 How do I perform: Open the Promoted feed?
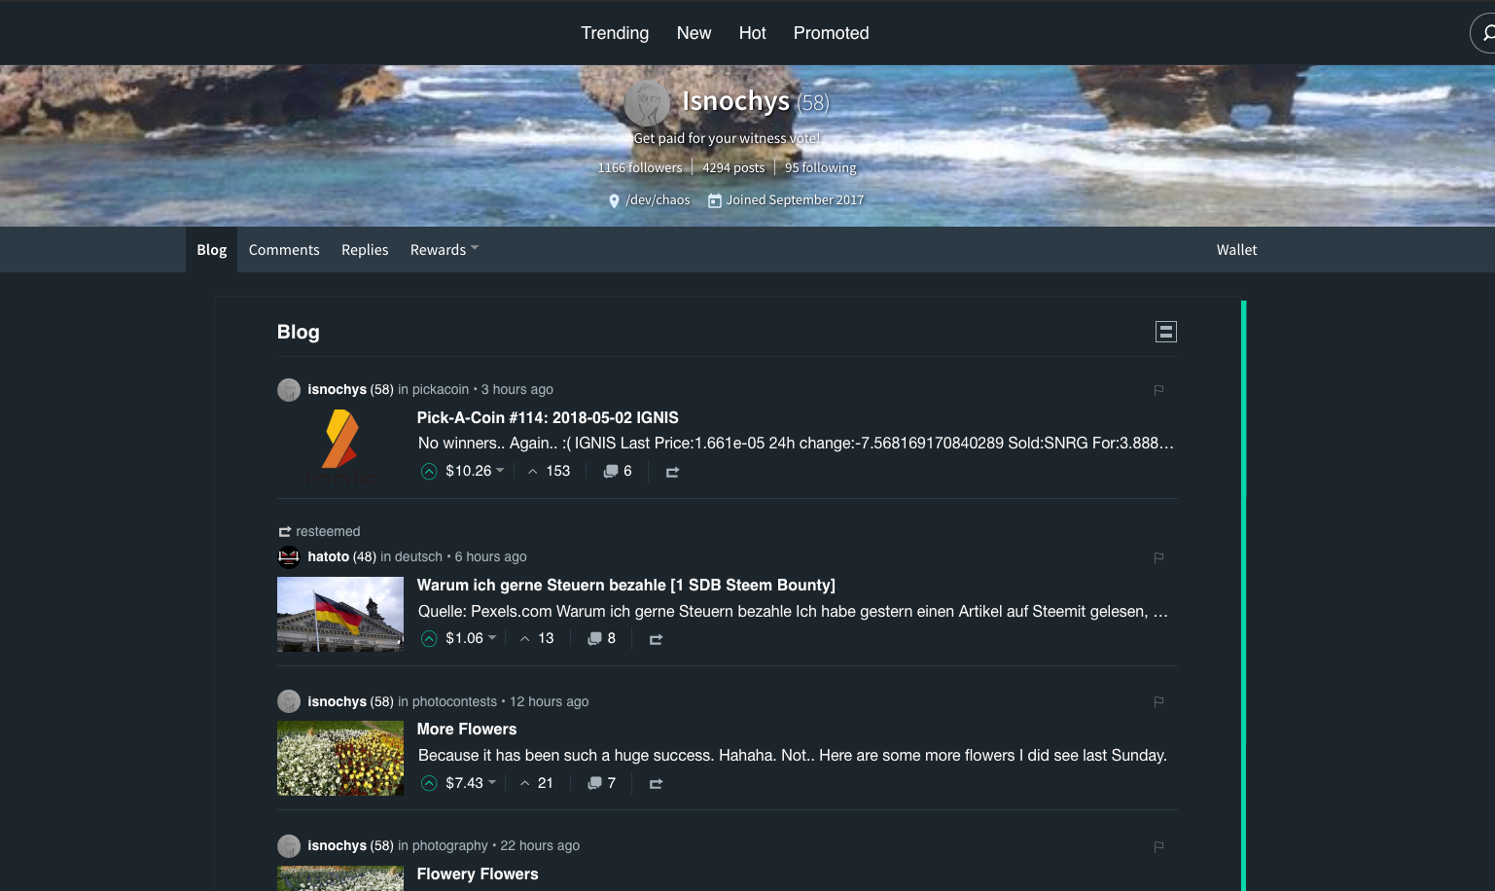pyautogui.click(x=831, y=33)
